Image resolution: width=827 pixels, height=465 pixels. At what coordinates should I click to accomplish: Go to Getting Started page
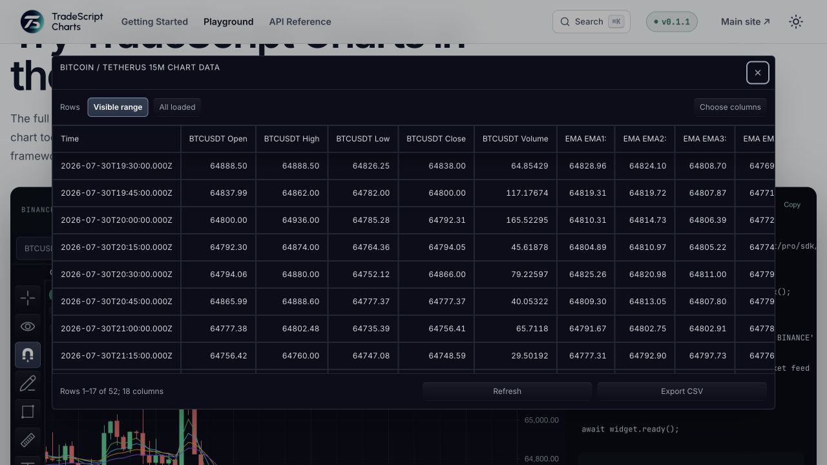(154, 21)
